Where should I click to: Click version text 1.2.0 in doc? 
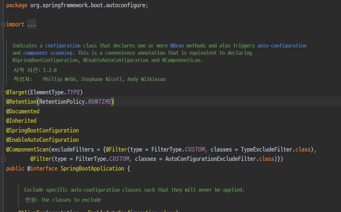[50, 70]
